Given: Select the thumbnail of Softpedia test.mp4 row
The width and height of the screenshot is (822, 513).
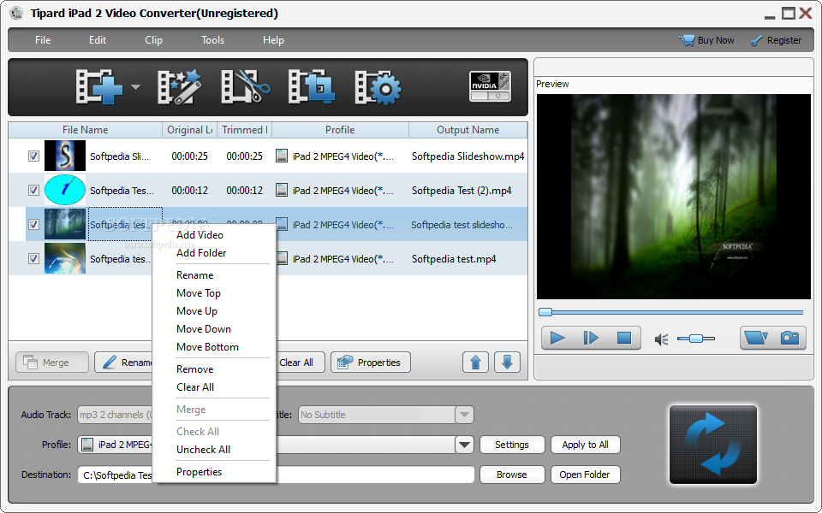Looking at the screenshot, I should [x=65, y=258].
